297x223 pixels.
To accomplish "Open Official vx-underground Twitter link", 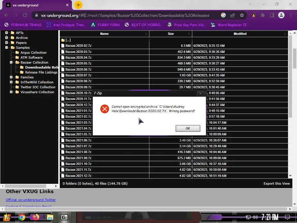I will tap(31, 200).
